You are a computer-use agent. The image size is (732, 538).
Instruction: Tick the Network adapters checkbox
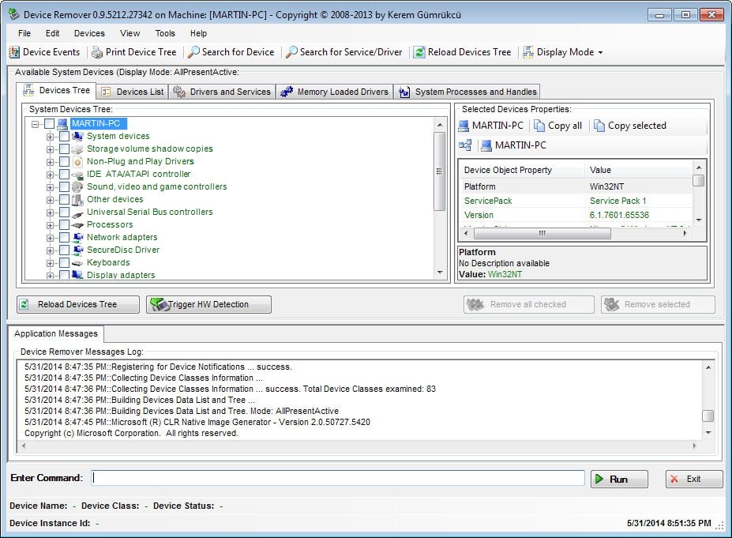[x=64, y=238]
